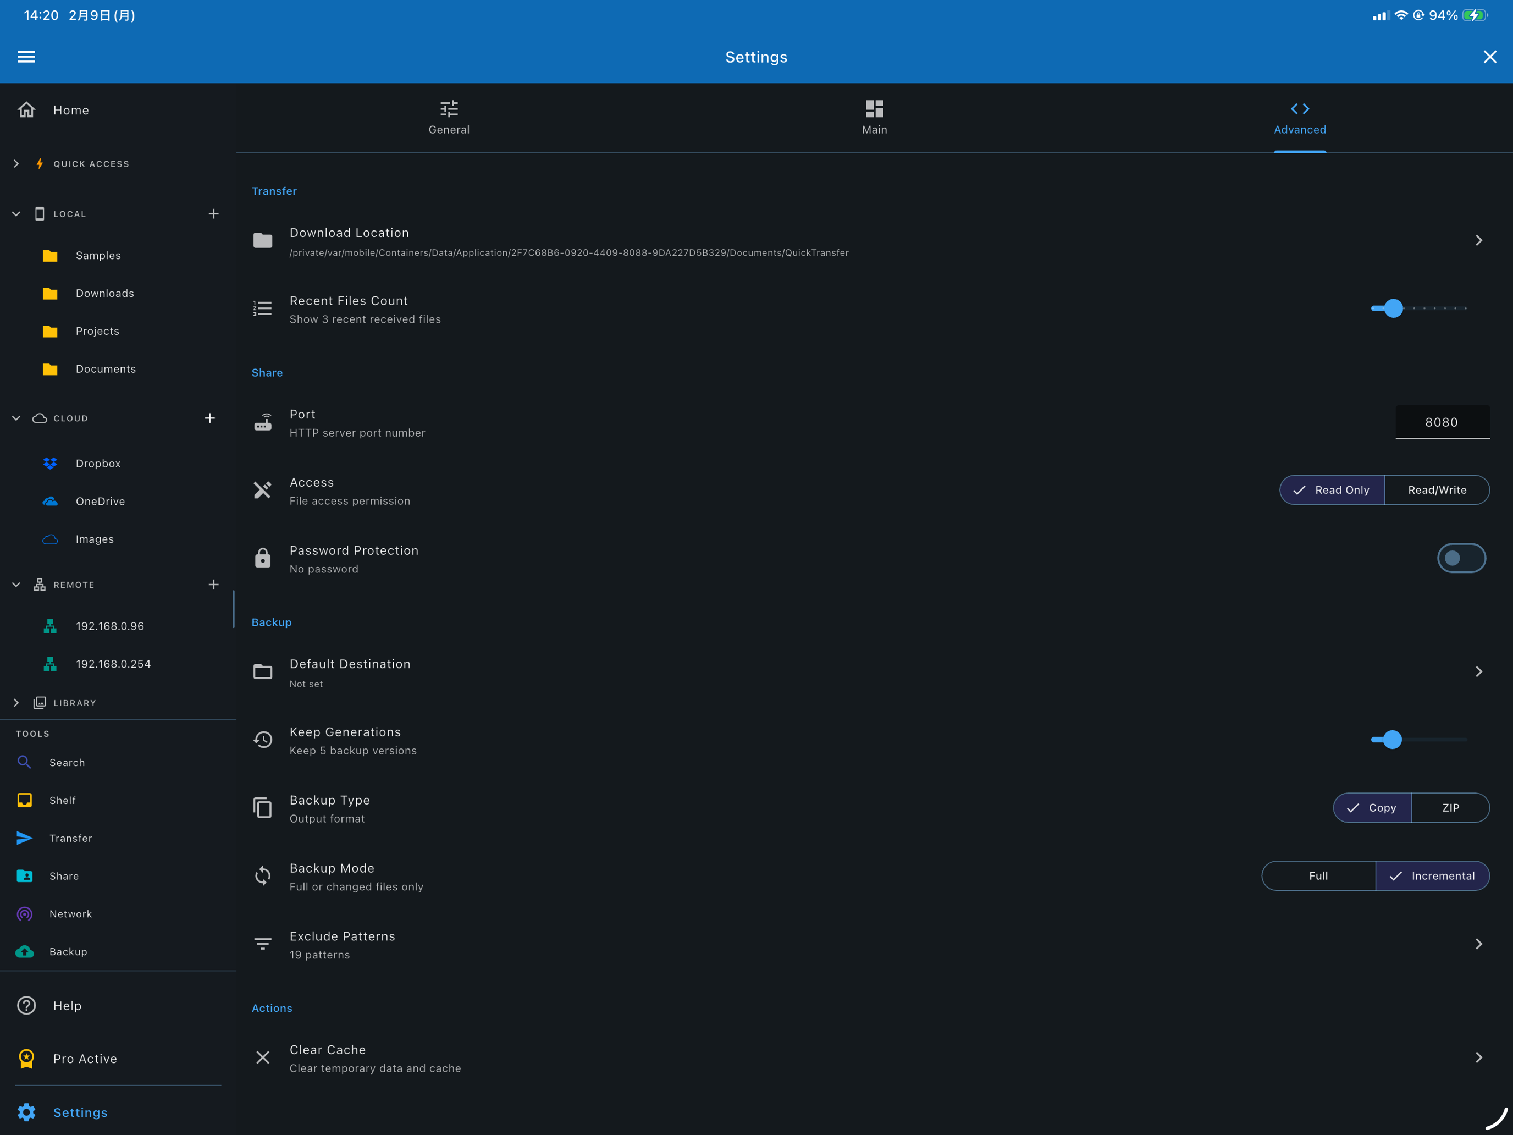Switch to the Main settings tab
The width and height of the screenshot is (1513, 1135).
click(874, 118)
